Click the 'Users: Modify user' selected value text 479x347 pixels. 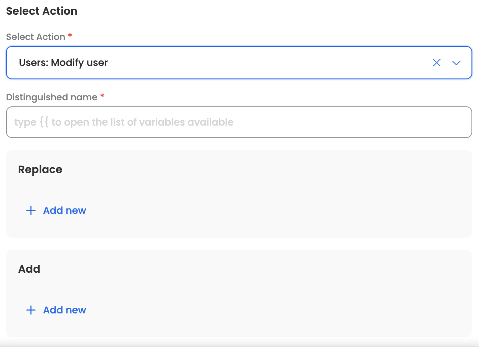pos(63,63)
